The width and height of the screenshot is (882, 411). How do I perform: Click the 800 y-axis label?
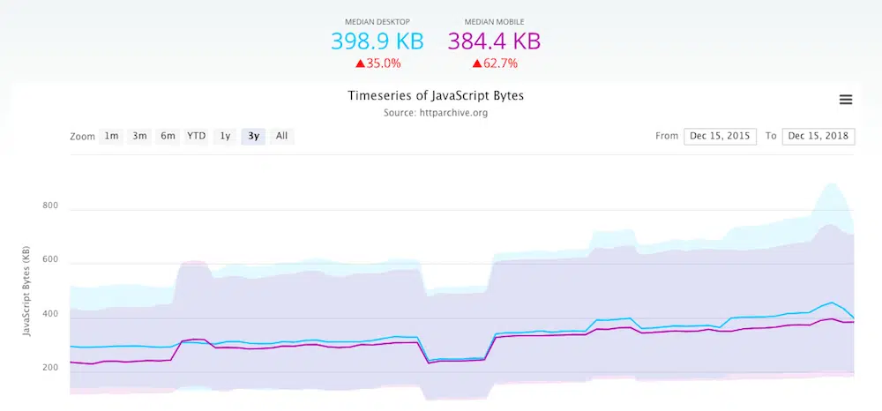click(x=49, y=206)
